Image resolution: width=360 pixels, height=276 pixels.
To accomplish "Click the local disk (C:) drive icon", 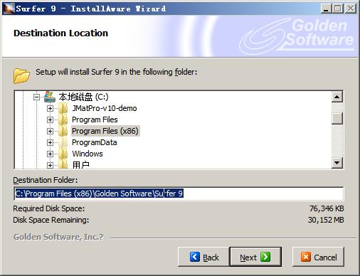I will [x=50, y=97].
